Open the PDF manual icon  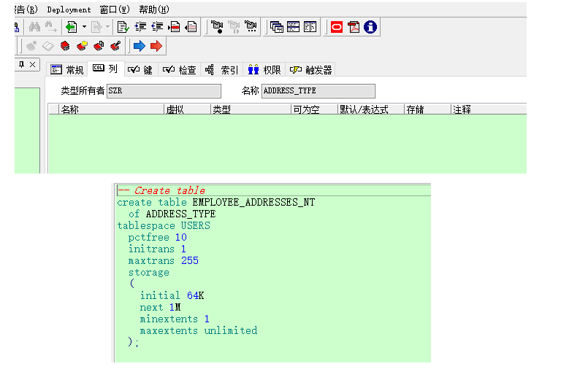coord(354,27)
